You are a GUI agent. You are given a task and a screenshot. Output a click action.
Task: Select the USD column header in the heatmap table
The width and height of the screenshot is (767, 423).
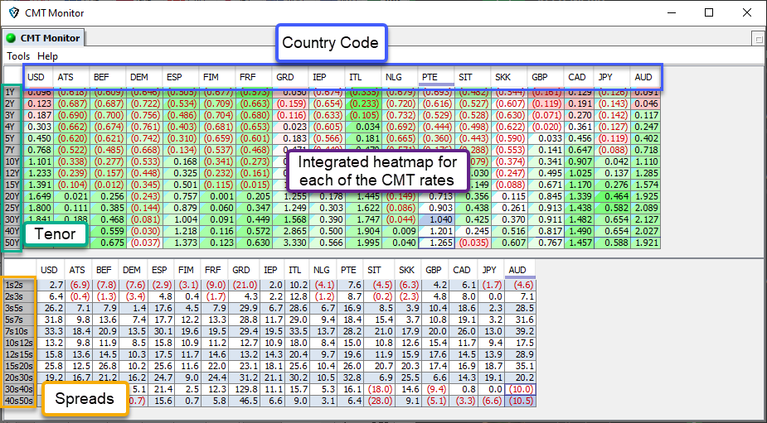point(39,77)
